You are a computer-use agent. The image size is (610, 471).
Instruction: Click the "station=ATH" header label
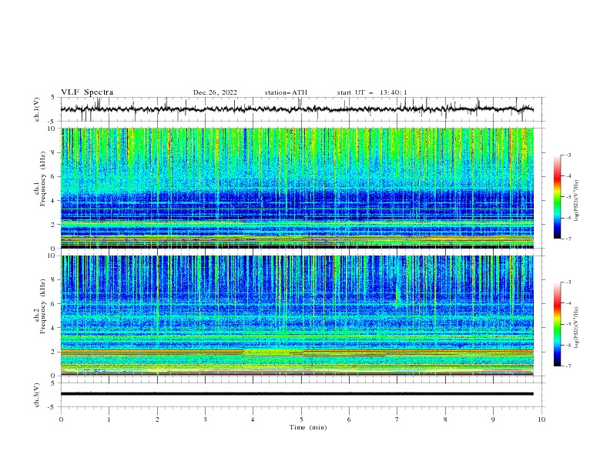286,92
